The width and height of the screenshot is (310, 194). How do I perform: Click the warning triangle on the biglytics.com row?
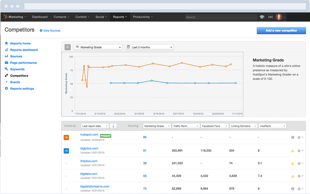tap(292, 150)
